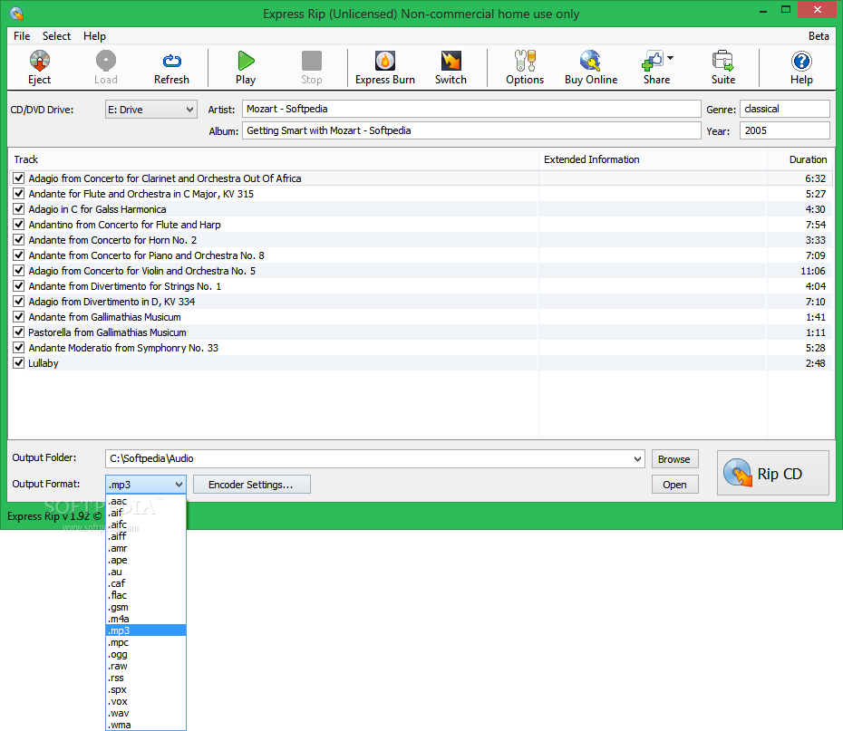Click into the Album text field
Viewport: 843px width, 731px height.
point(471,130)
